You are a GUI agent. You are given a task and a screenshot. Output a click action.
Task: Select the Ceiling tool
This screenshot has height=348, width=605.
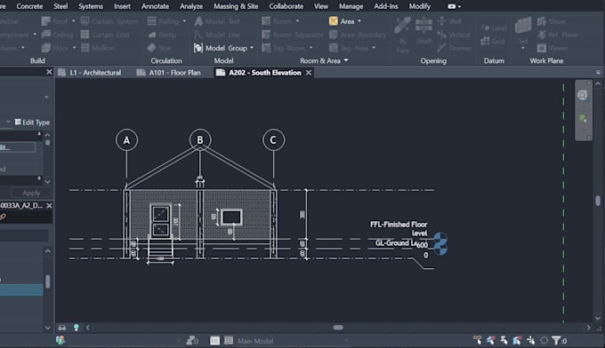[x=57, y=35]
